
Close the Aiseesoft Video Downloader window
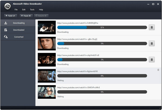(x=158, y=4)
